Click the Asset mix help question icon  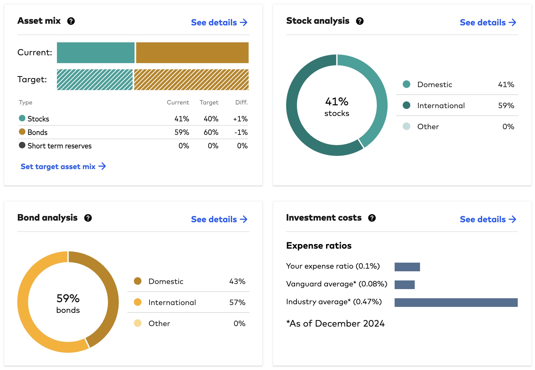coord(71,21)
